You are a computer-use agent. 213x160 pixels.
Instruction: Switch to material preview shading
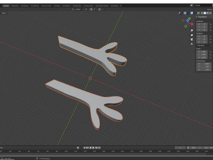tap(208, 13)
